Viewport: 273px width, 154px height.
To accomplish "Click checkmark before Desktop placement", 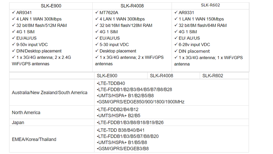I will pyautogui.click(x=97, y=51).
